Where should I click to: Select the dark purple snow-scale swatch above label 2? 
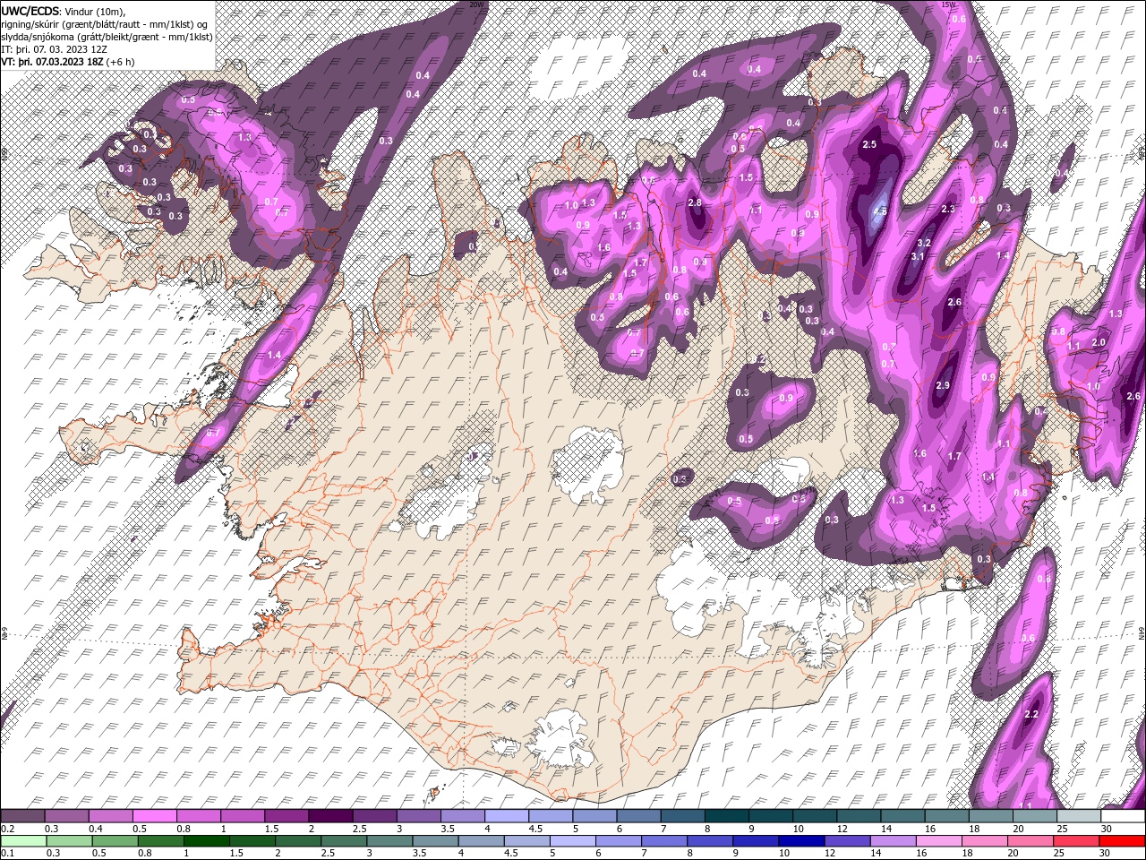[330, 816]
